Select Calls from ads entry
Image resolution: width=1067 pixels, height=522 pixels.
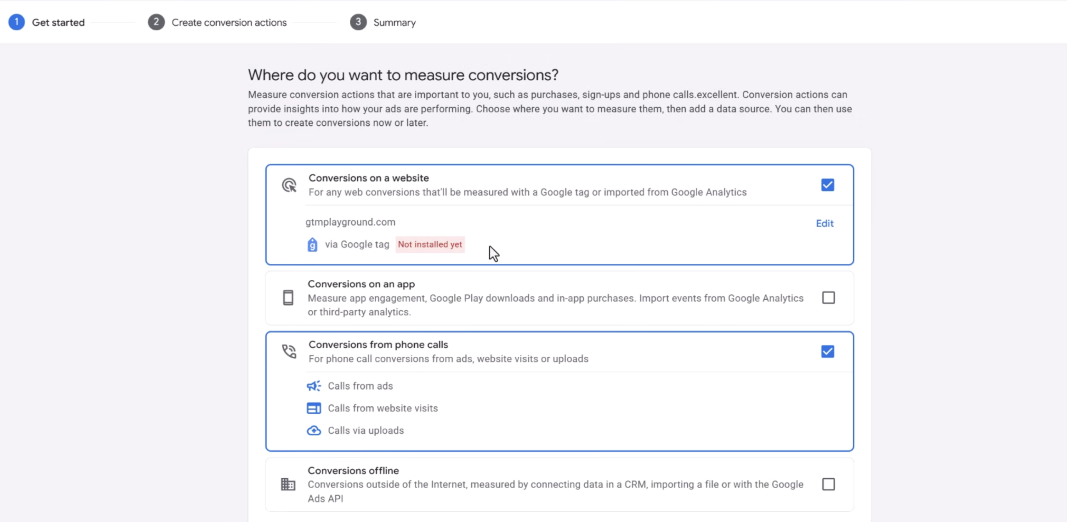(x=361, y=386)
